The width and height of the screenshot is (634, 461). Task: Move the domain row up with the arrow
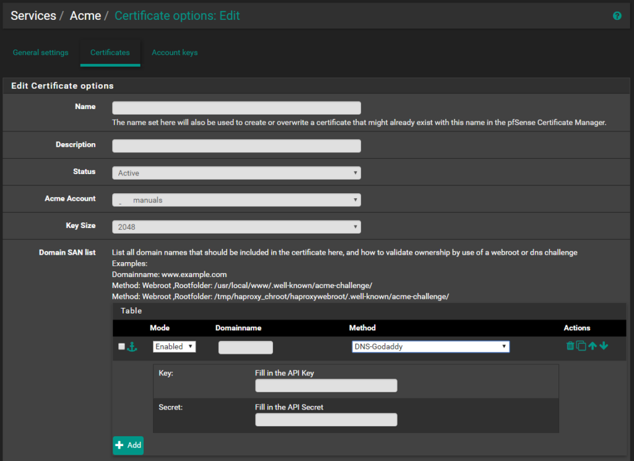(593, 346)
